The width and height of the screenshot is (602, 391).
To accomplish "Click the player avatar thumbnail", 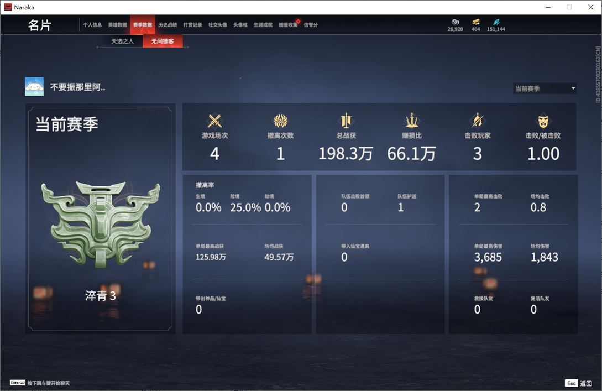I will (34, 86).
